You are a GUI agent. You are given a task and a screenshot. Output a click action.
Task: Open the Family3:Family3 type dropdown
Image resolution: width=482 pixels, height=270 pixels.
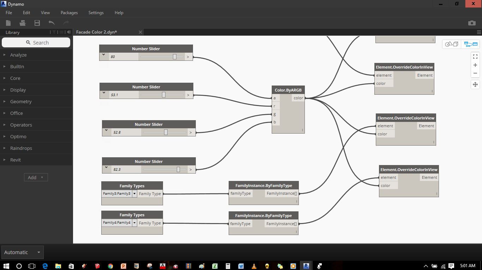(134, 194)
